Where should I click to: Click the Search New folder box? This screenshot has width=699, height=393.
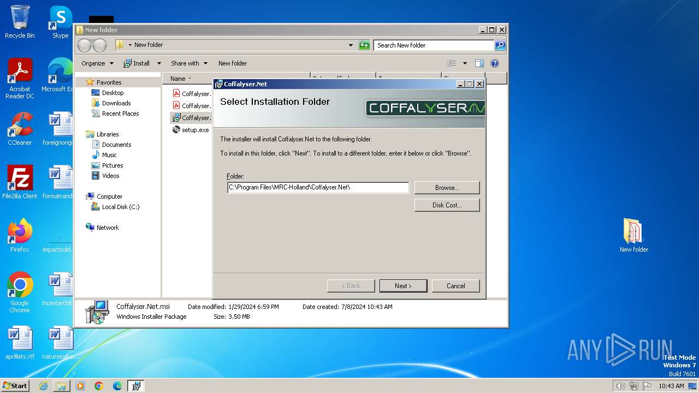point(434,45)
